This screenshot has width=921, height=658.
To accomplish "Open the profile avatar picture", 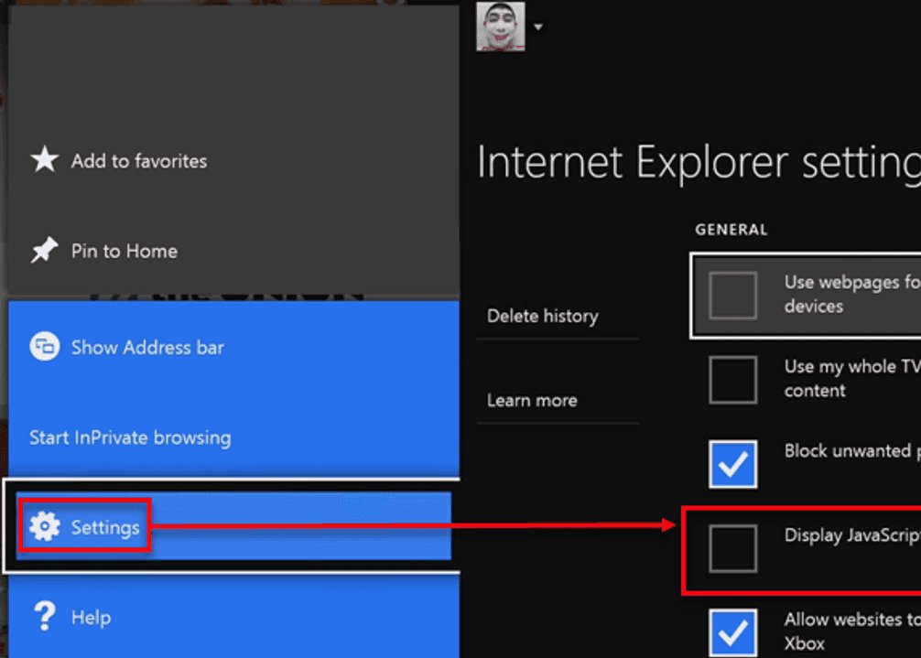I will [x=501, y=26].
